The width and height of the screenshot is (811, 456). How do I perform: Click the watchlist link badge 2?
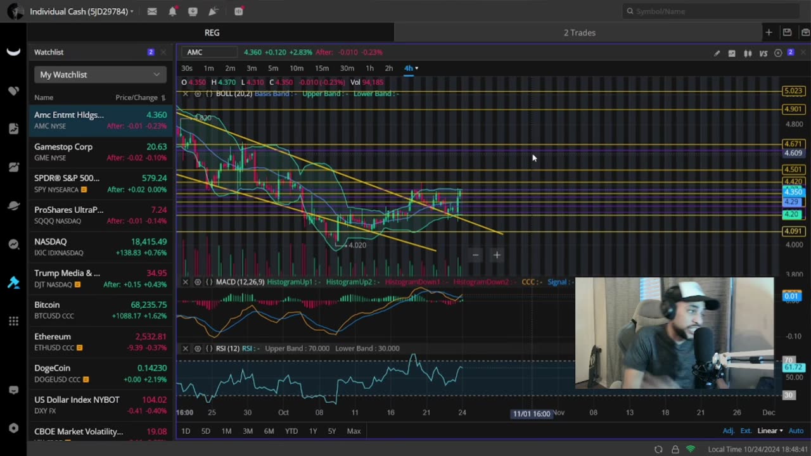(x=151, y=52)
